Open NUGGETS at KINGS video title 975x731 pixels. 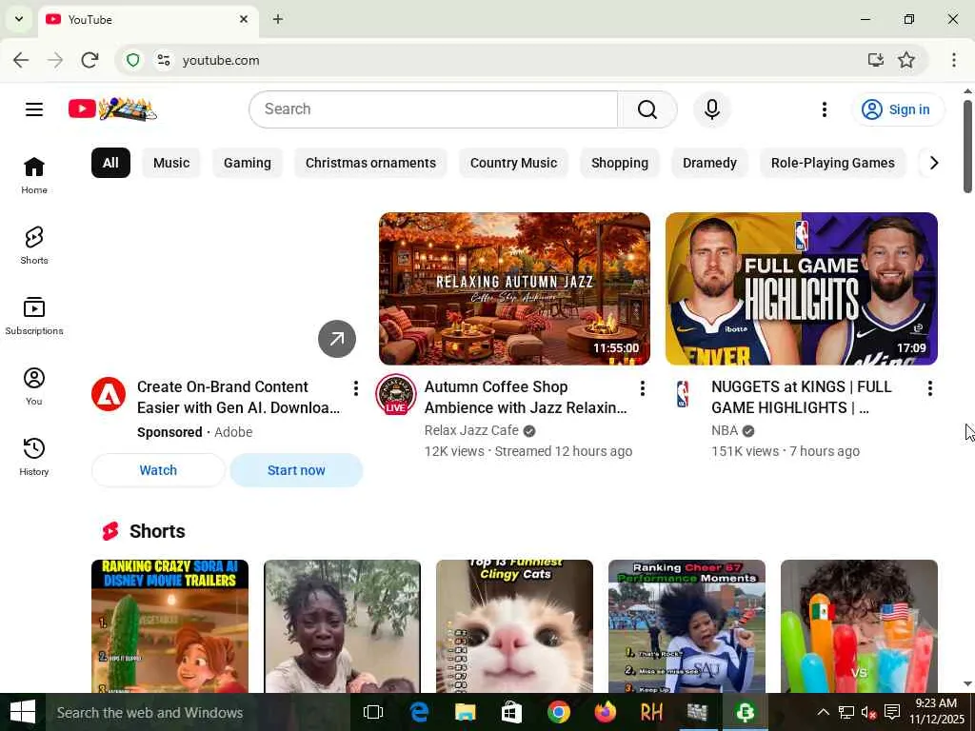[x=802, y=397]
